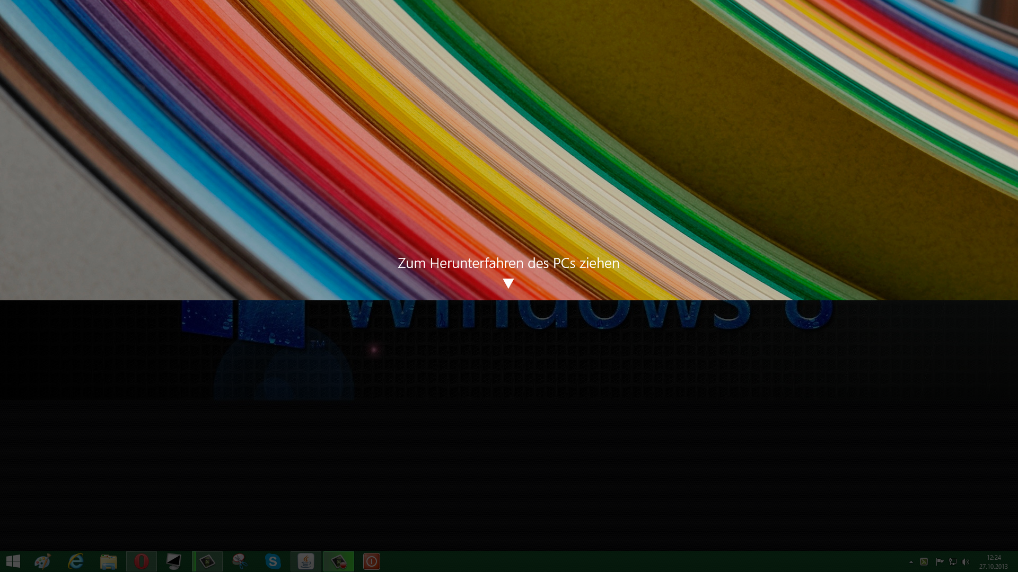Viewport: 1018px width, 572px height.
Task: Click the red power button taskbar icon
Action: (372, 561)
